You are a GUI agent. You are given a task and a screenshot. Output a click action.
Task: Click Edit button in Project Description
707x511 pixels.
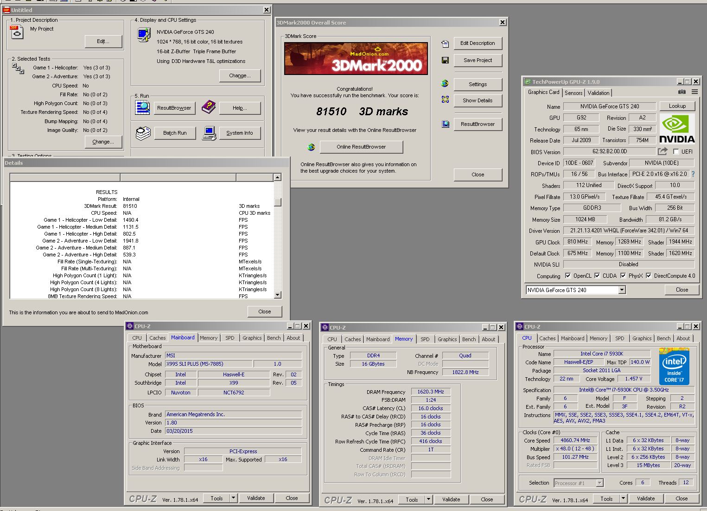(103, 41)
